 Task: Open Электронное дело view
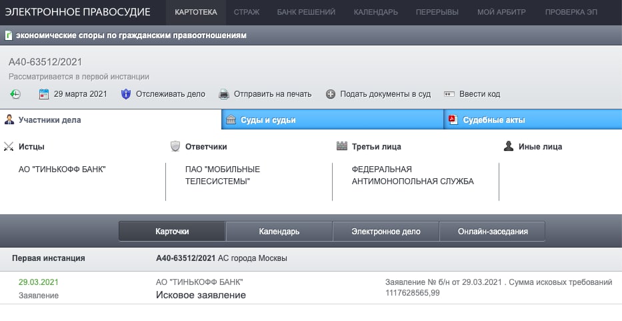tap(385, 231)
